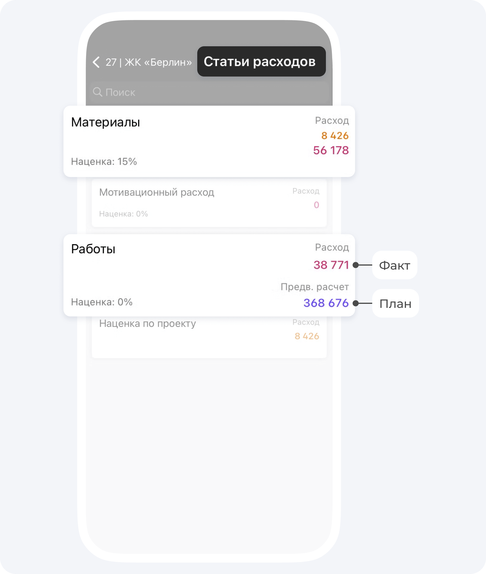
Task: Click the orange 8 426 amount in Материалы
Action: coord(335,136)
